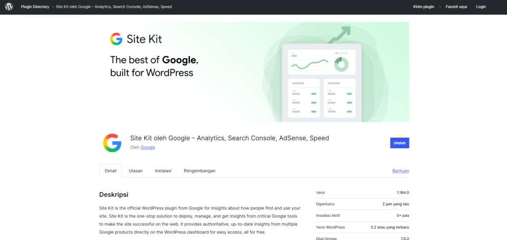Open Kirim plugin link
This screenshot has height=240, width=507.
coord(424,7)
